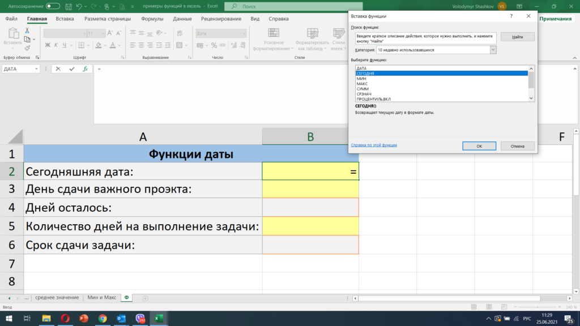
Task: Open the Справка tab
Action: tap(279, 19)
